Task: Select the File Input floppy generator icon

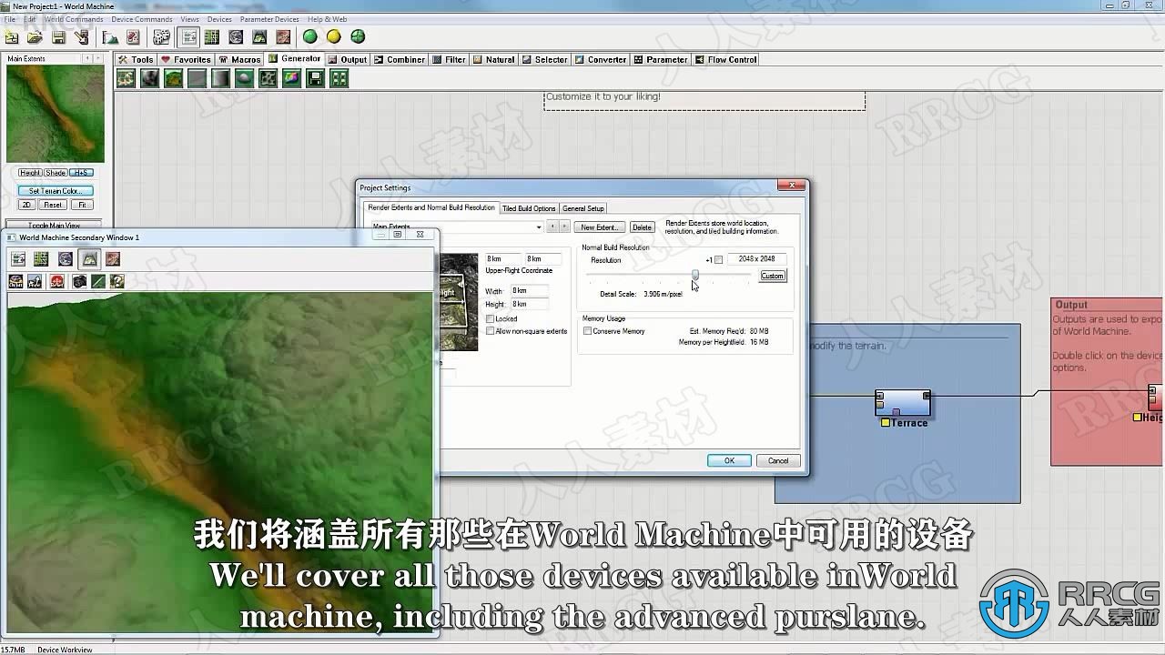Action: [x=315, y=79]
